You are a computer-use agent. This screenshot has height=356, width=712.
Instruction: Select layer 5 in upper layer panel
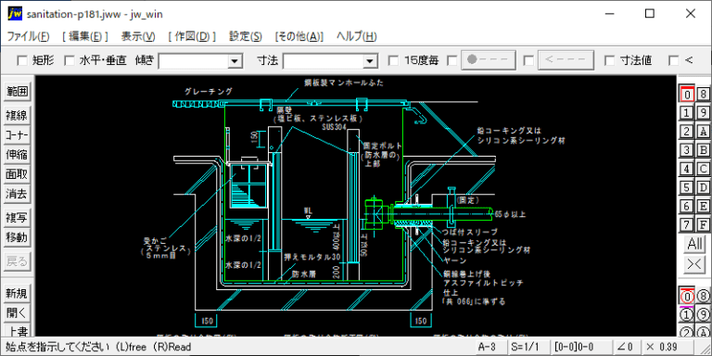tap(687, 187)
